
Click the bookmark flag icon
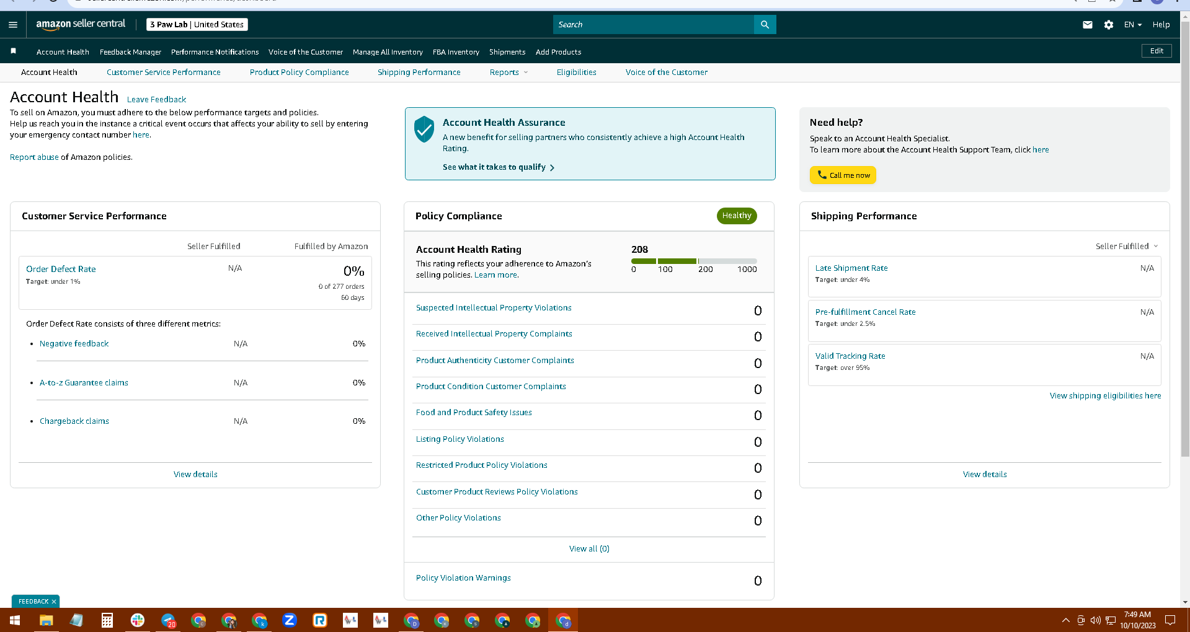click(13, 51)
